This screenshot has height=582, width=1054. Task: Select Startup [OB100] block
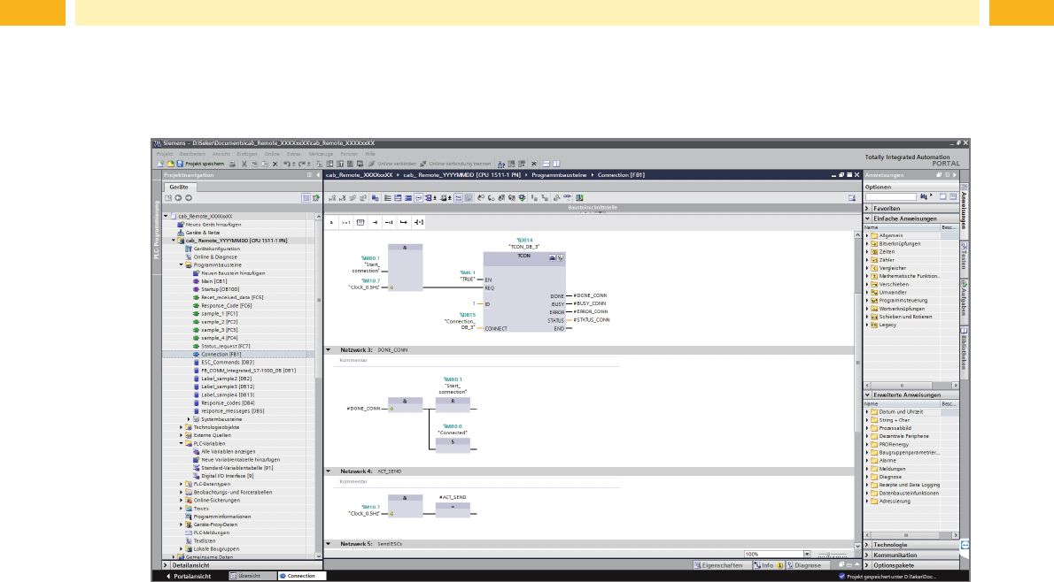220,289
